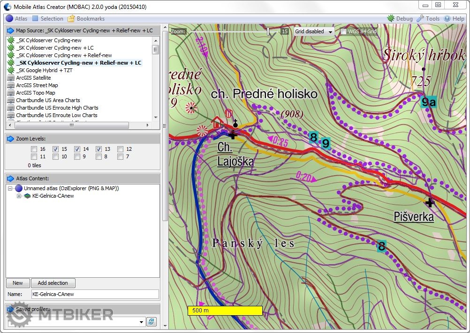Viewport: 470px width, 333px height.
Task: Click the KE-Gelnica-CAnew layer icon
Action: point(27,196)
